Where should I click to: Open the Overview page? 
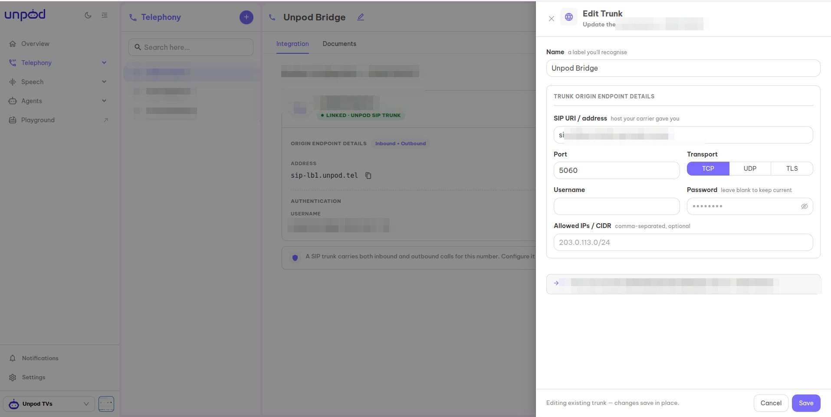35,44
